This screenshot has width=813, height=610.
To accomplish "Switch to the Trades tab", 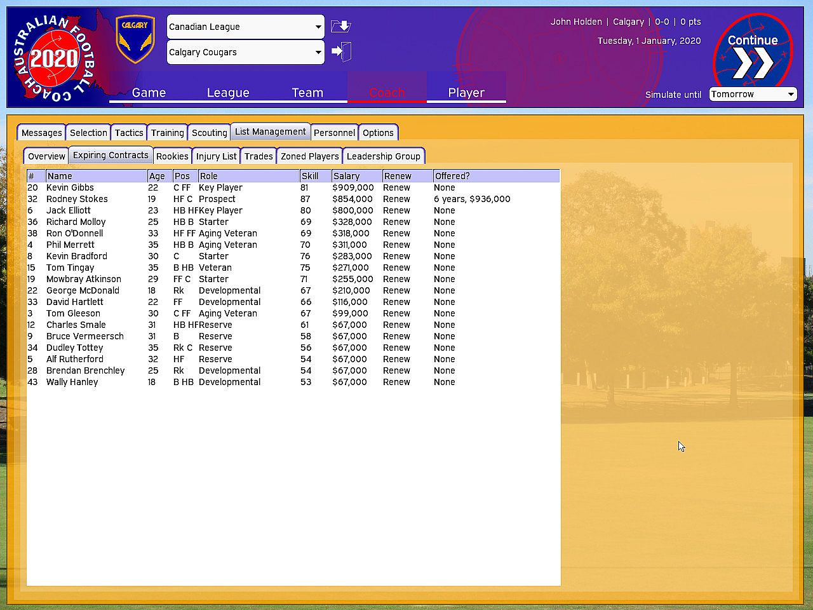I will 259,156.
